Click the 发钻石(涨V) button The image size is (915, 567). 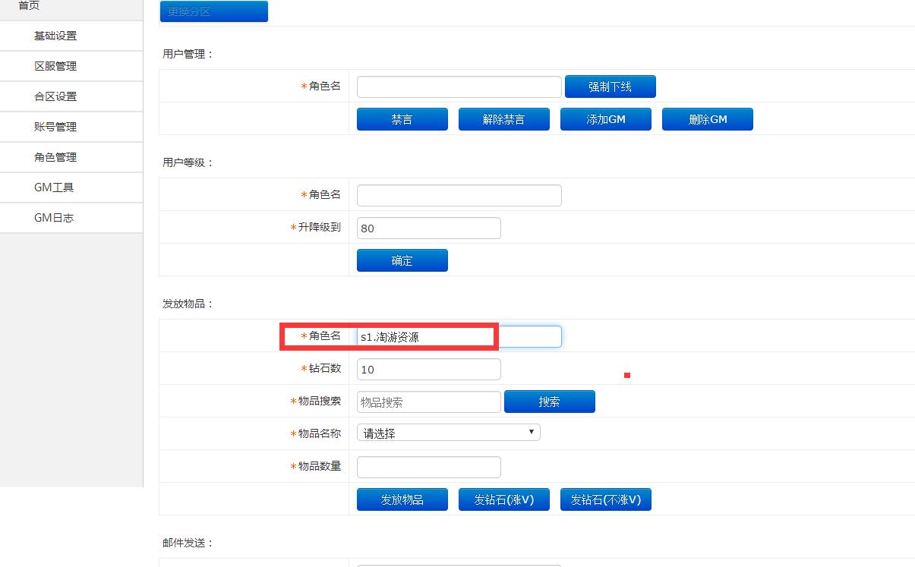click(x=503, y=499)
